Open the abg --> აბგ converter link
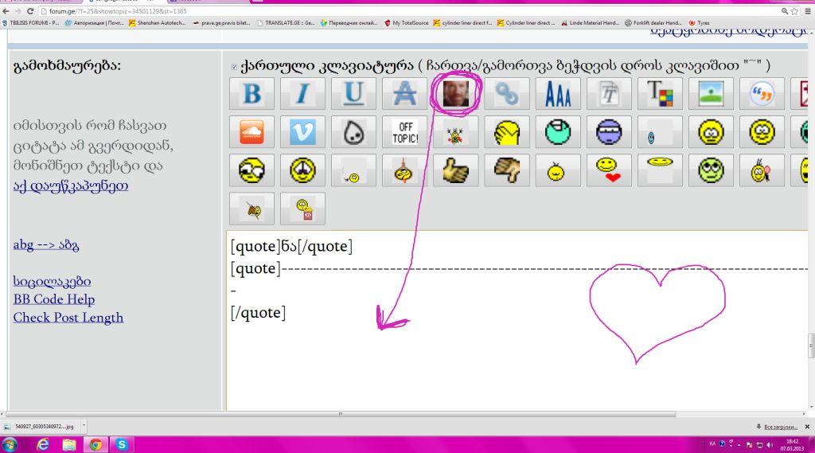Screen dimensions: 815x453 pyautogui.click(x=45, y=244)
